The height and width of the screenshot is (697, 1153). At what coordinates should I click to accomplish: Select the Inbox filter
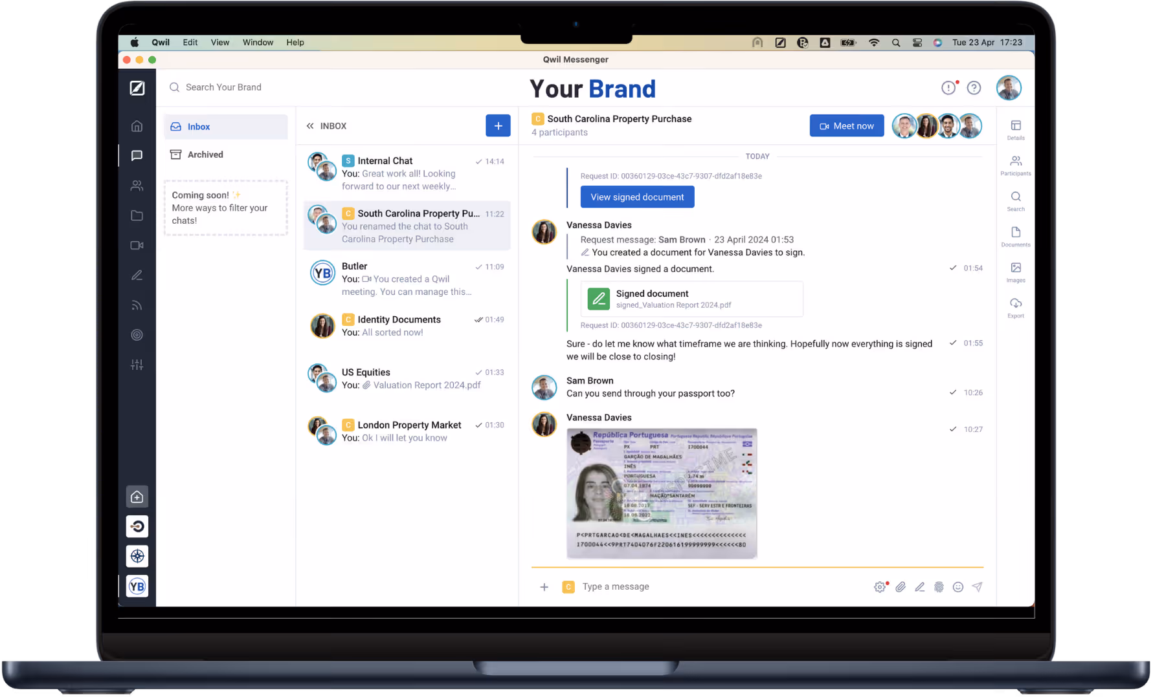click(226, 127)
